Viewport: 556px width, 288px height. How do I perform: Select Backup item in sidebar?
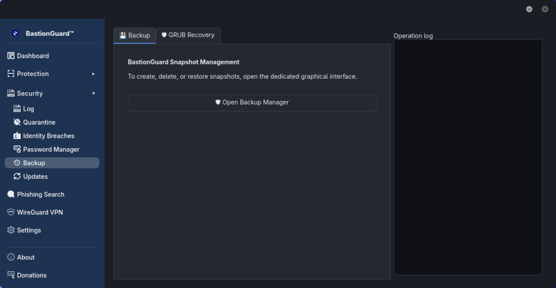point(52,163)
